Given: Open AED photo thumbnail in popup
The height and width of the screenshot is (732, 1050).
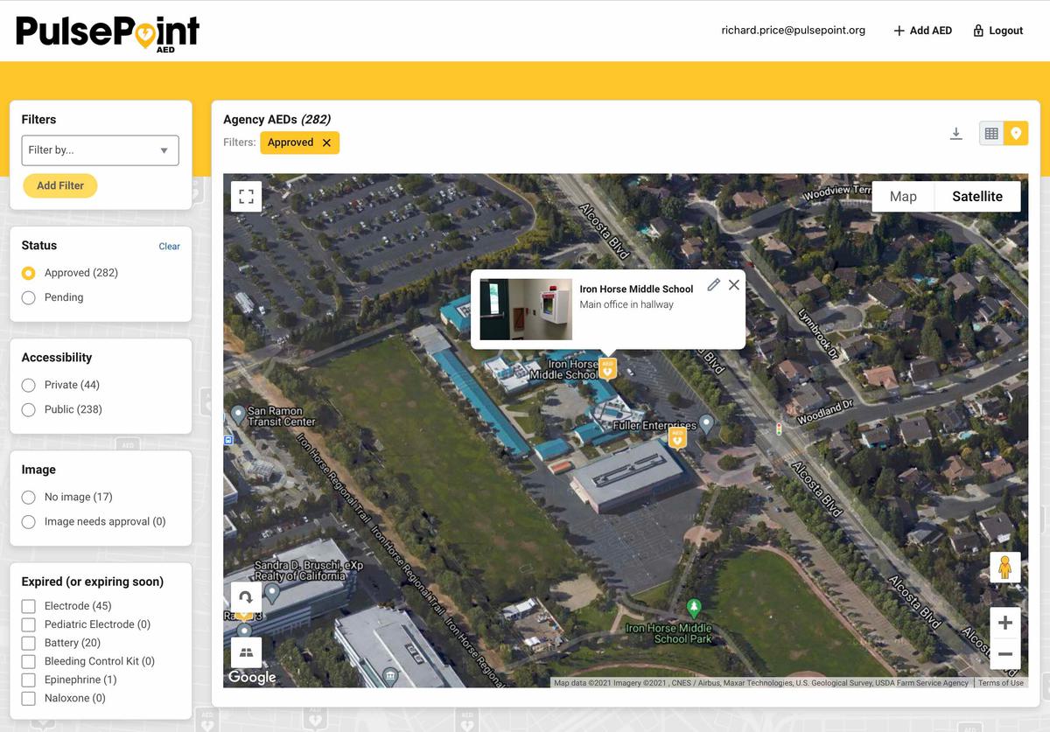Looking at the screenshot, I should (526, 310).
